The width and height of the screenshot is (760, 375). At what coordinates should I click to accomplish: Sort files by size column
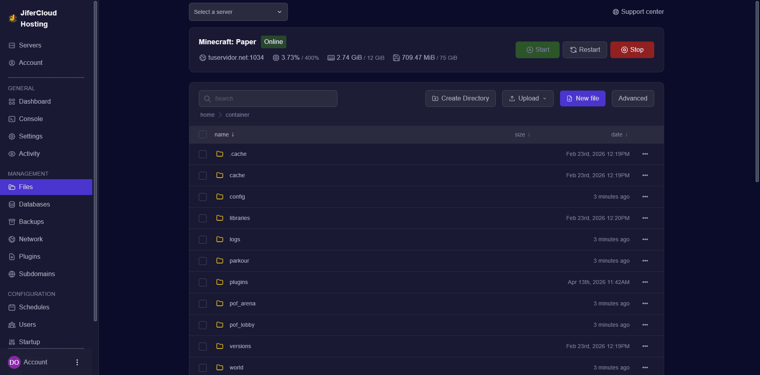pyautogui.click(x=522, y=134)
